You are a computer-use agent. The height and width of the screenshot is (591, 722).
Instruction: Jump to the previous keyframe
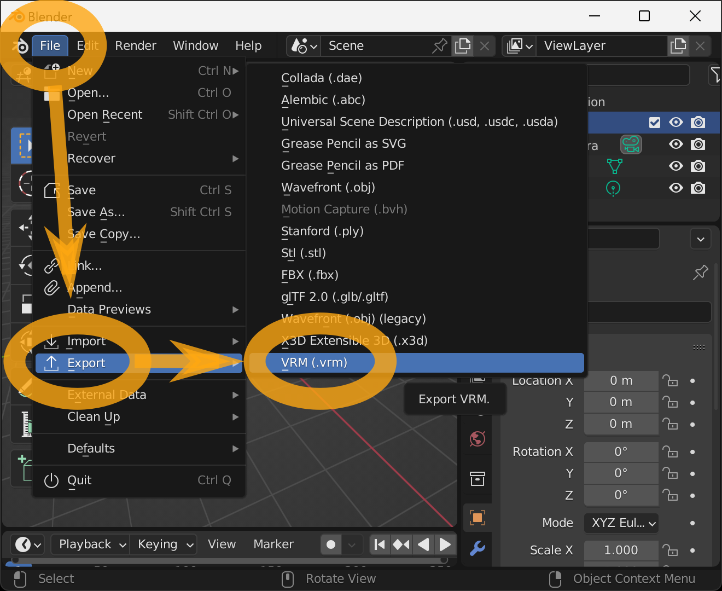(401, 544)
